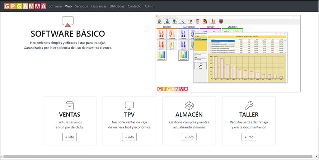The height and width of the screenshot is (160, 319).
Task: Click 'Registre partes de trabajo' description text
Action: 249,122
